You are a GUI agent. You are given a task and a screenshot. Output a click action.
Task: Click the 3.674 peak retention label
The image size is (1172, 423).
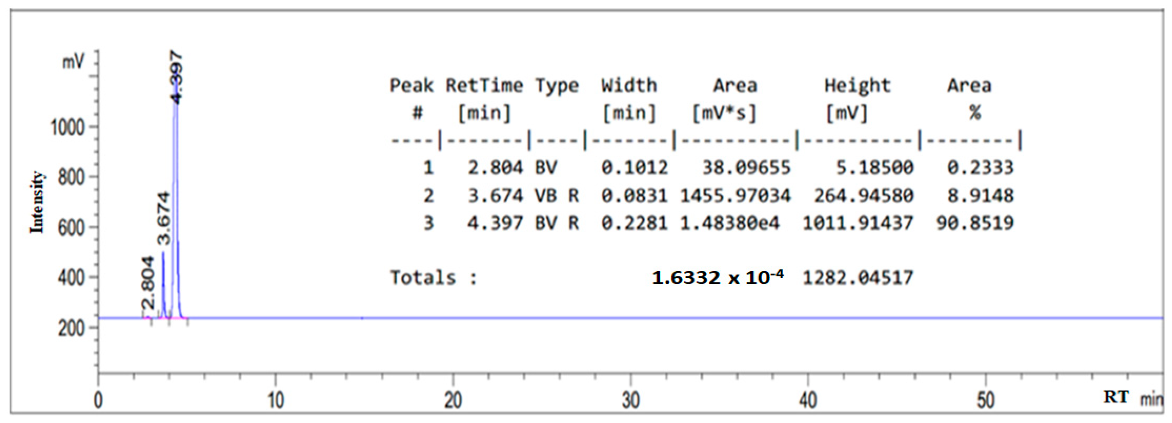pyautogui.click(x=163, y=219)
